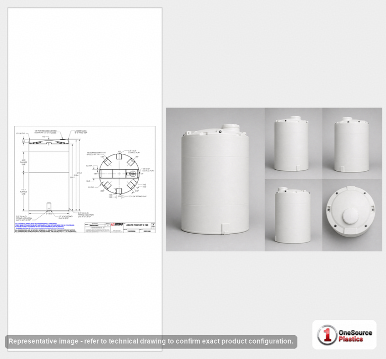Click the 'Released' status in the drawing title block
The image size is (386, 359).
94,225
